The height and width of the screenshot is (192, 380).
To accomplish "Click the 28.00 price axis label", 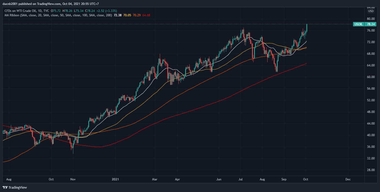I will coord(371,170).
